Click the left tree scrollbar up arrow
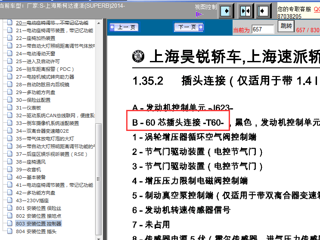 point(99,23)
